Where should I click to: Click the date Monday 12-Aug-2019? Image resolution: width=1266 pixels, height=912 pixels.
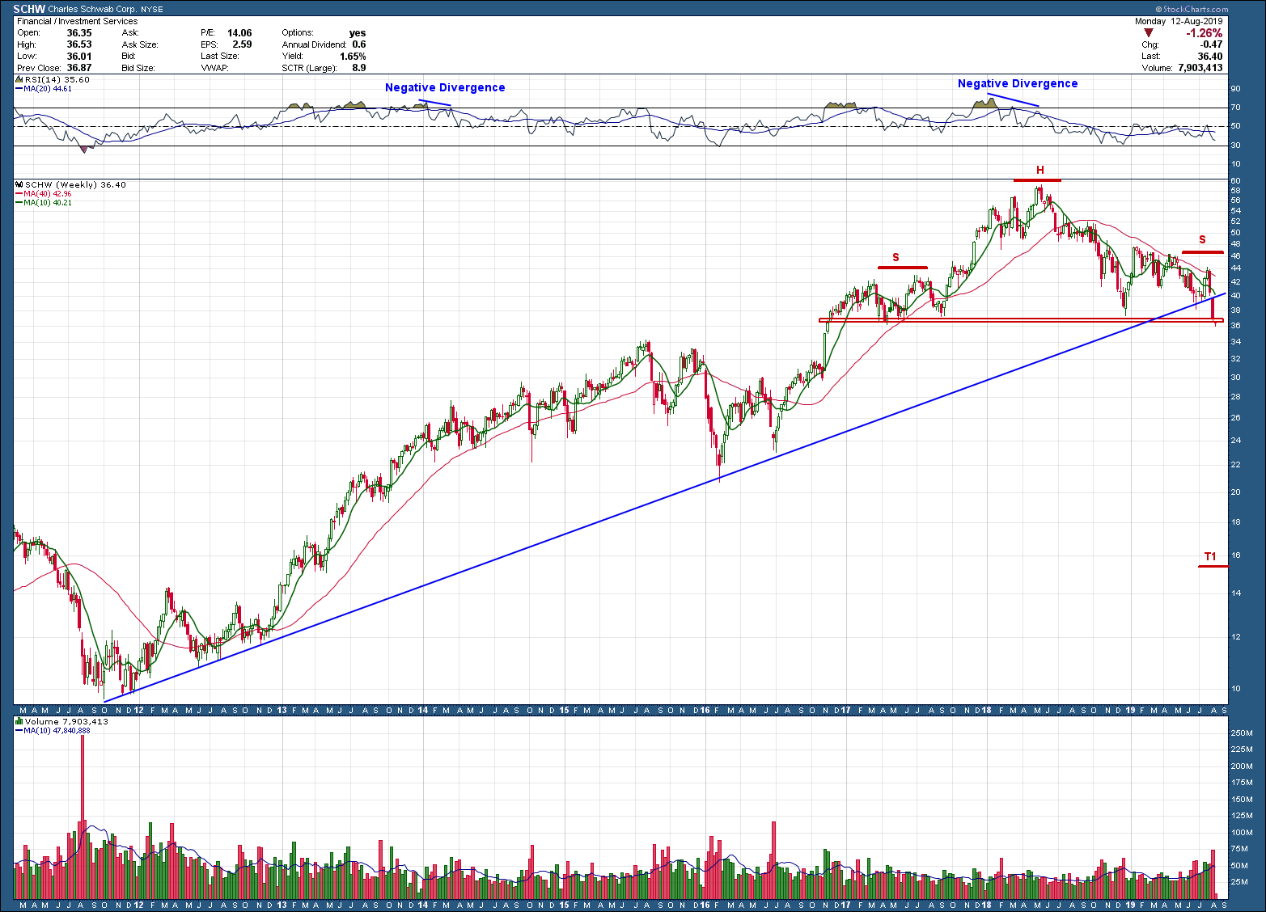point(1179,22)
